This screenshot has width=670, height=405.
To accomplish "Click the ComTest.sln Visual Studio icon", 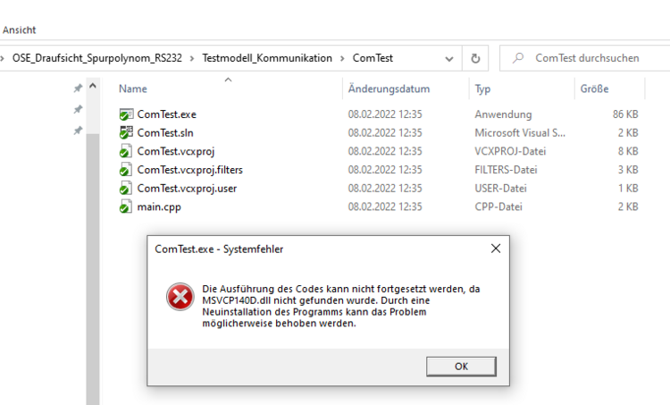I will pyautogui.click(x=126, y=132).
